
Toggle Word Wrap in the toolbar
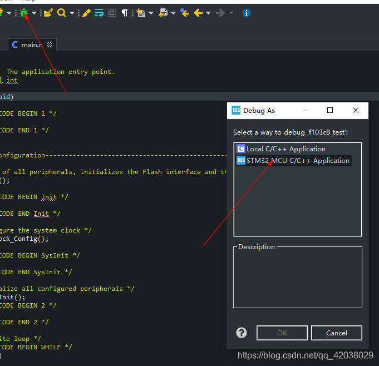(99, 13)
